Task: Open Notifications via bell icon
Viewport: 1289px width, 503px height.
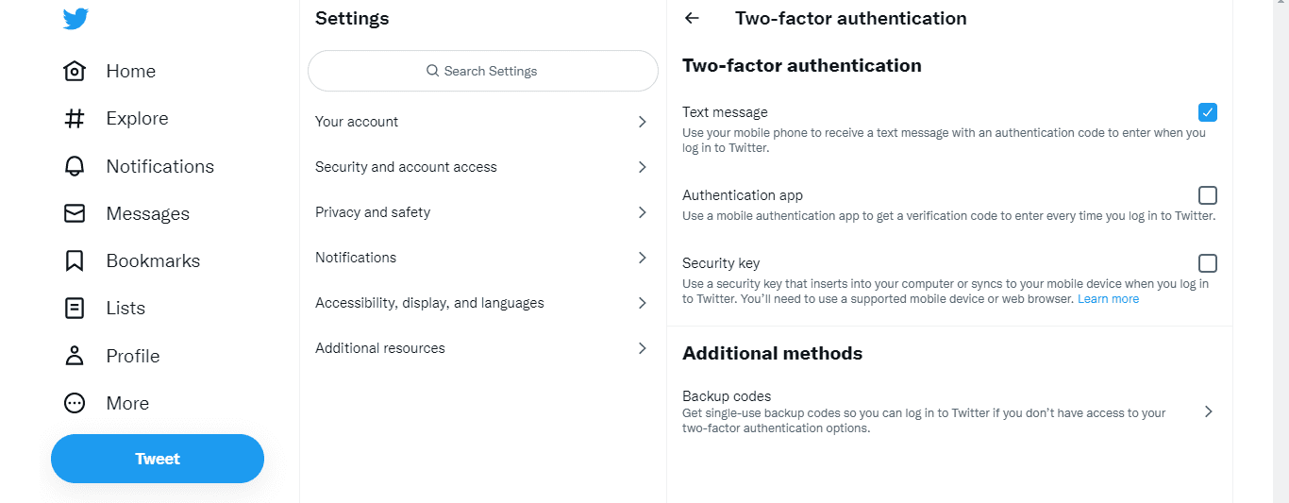Action: click(75, 166)
